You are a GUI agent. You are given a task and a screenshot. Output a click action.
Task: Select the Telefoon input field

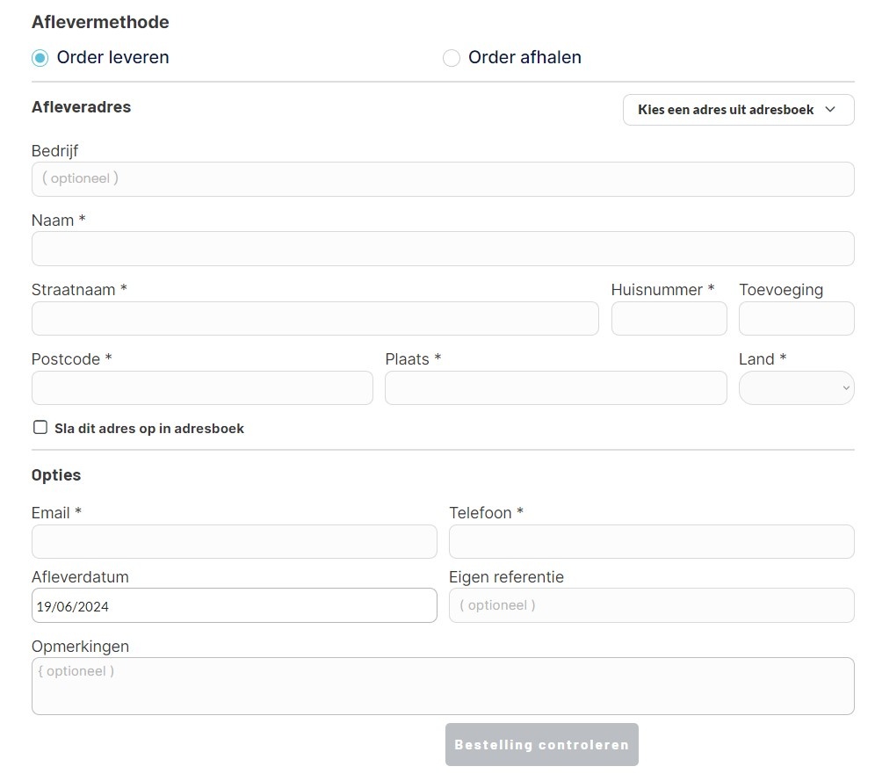(651, 541)
